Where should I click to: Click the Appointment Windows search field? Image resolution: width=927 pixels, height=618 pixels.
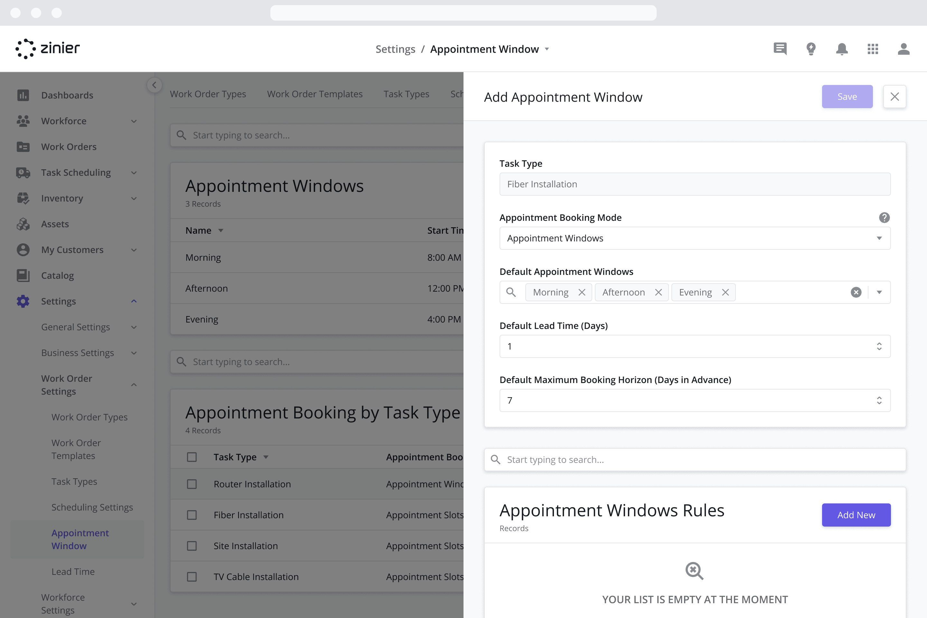[x=317, y=135]
